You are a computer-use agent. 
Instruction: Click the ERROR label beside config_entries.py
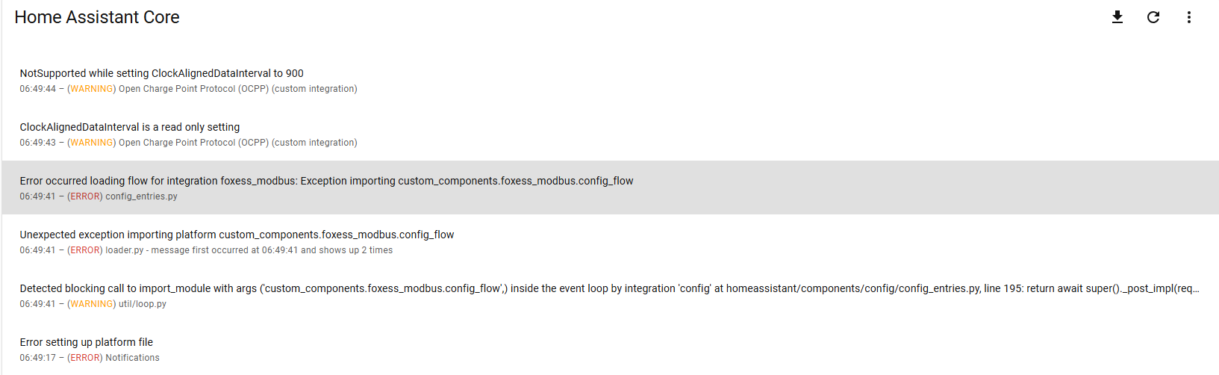pos(85,196)
